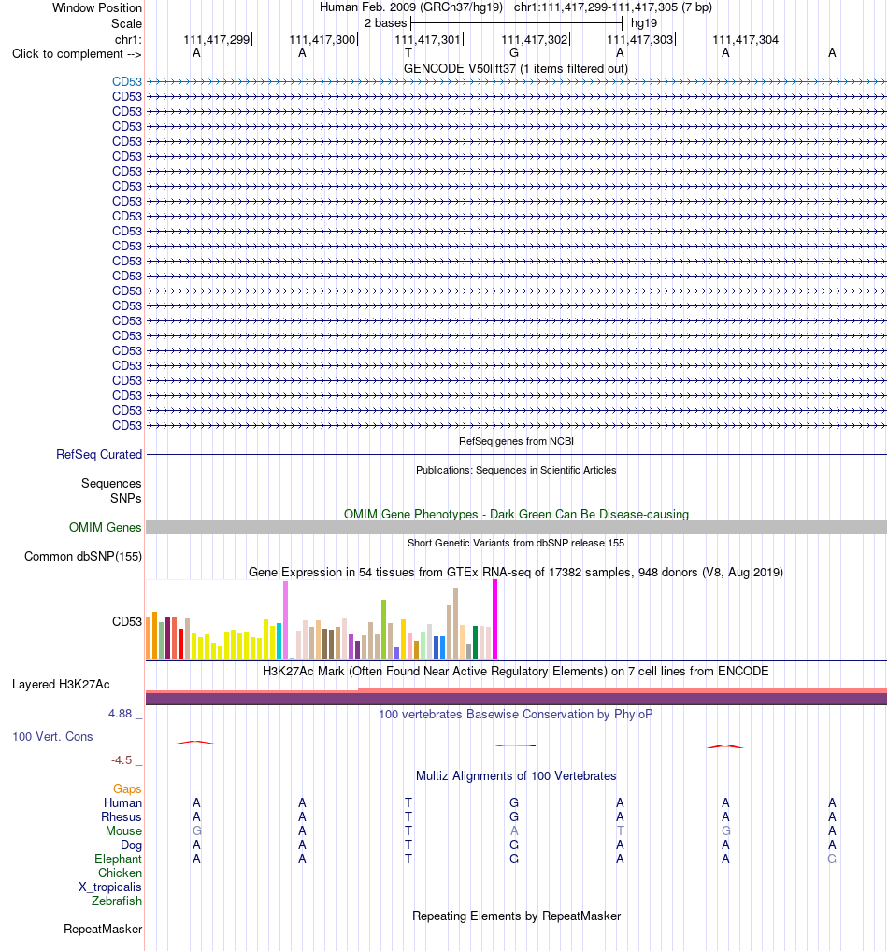Click the hg19 label beside scale bar
The height and width of the screenshot is (951, 888).
point(644,23)
